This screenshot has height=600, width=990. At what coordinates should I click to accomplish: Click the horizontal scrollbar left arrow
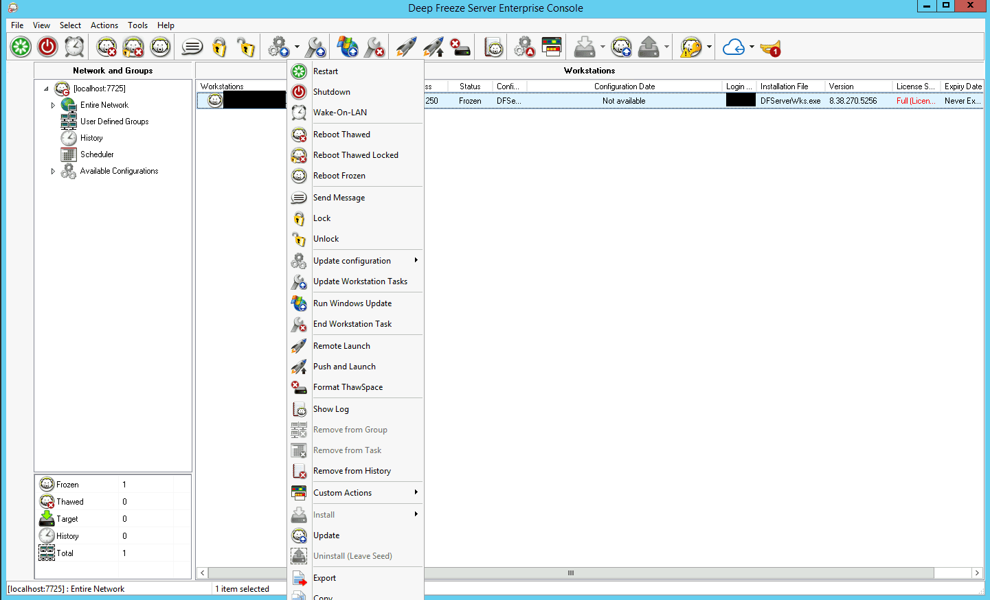203,573
